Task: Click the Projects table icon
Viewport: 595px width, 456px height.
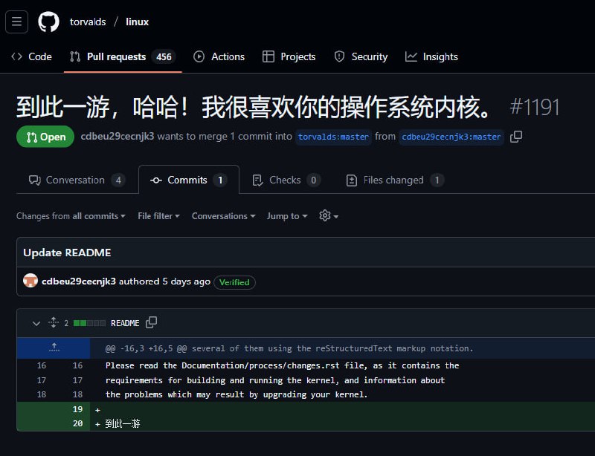Action: click(268, 56)
